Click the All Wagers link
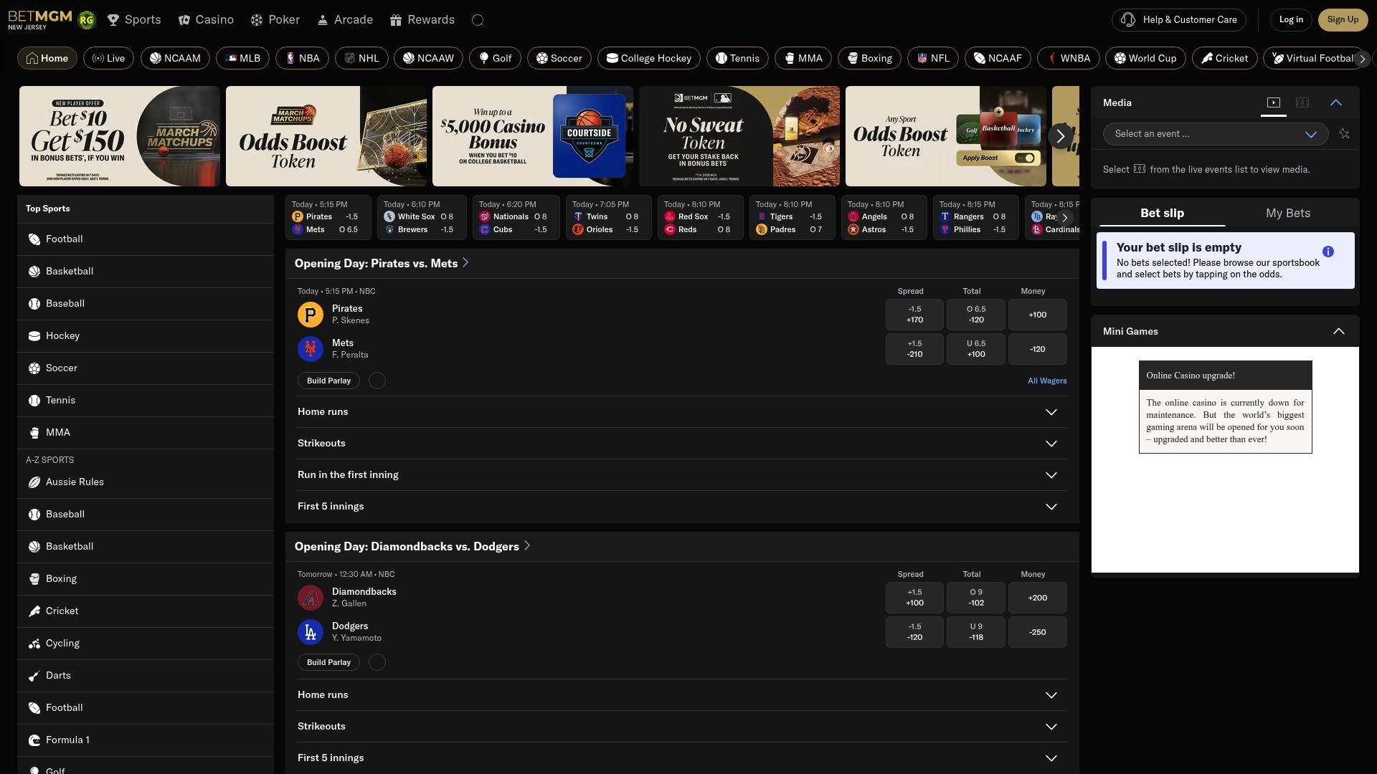 [1047, 381]
